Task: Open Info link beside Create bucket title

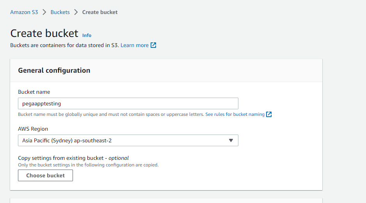Action: [87, 35]
